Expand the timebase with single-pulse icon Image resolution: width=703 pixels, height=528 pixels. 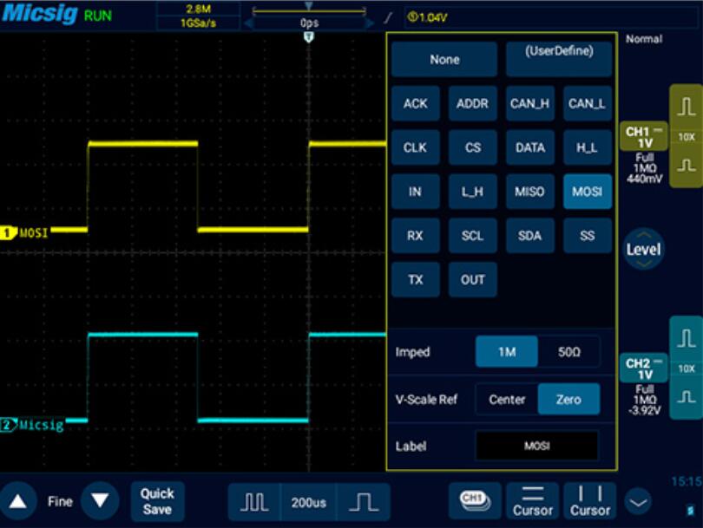363,502
